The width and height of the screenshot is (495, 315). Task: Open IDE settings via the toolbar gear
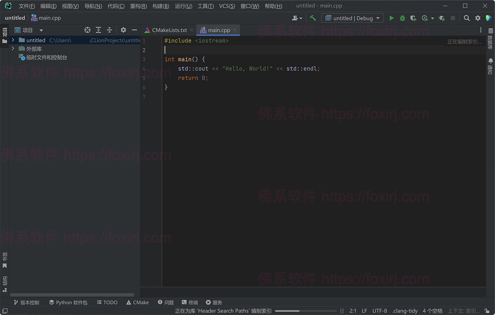pos(478,18)
